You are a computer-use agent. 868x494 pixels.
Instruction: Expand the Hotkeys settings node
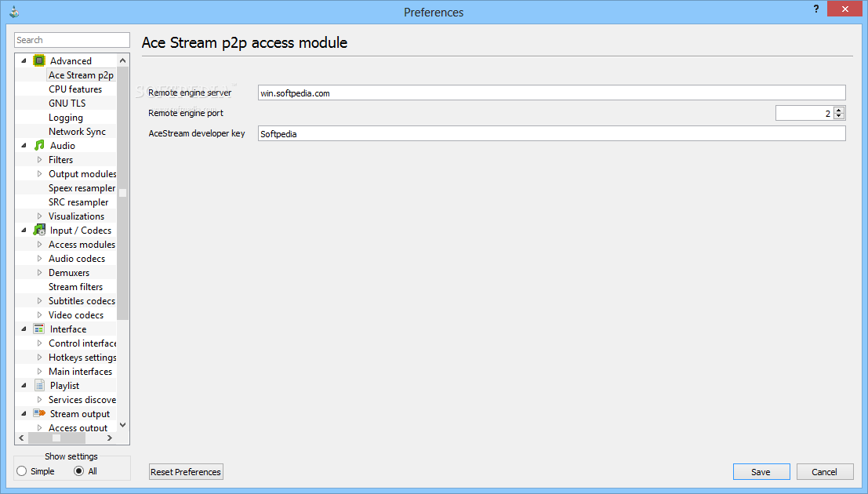pyautogui.click(x=39, y=358)
